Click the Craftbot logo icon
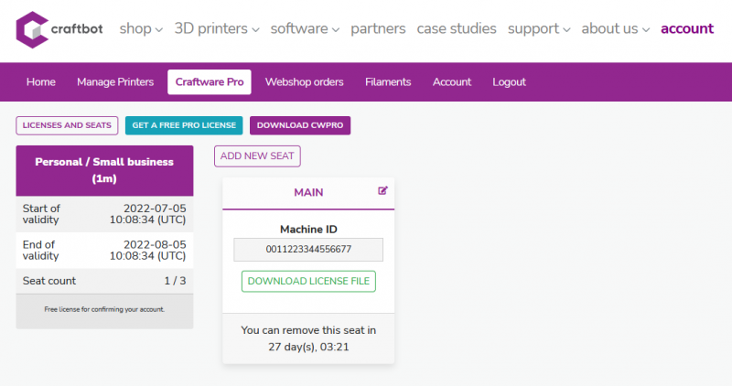 tap(34, 29)
